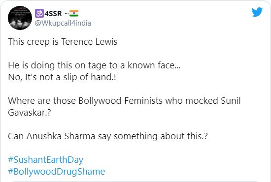Open the Twitter bird logo link

257,12
